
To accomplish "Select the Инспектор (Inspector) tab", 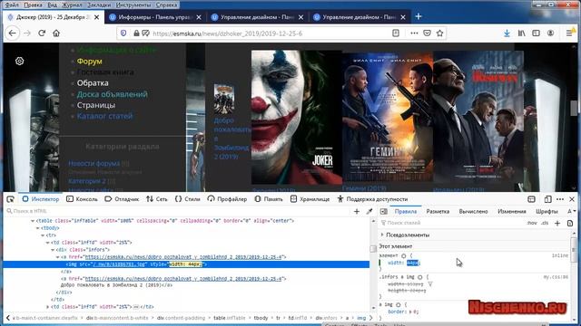I will coord(41,199).
